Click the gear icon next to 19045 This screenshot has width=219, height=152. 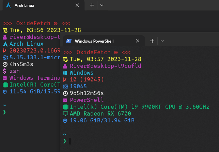tap(65, 87)
